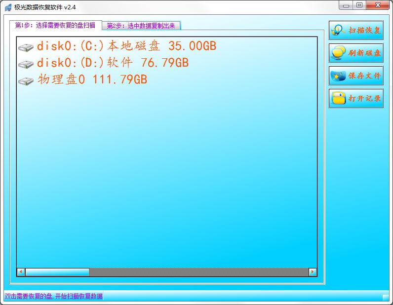Screen dimensions: 393x305
Task: Click the drive icon beside disk0:(C:)
Action: tap(26, 47)
